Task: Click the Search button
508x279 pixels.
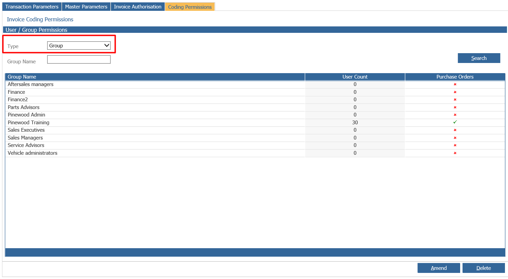Action: (479, 58)
